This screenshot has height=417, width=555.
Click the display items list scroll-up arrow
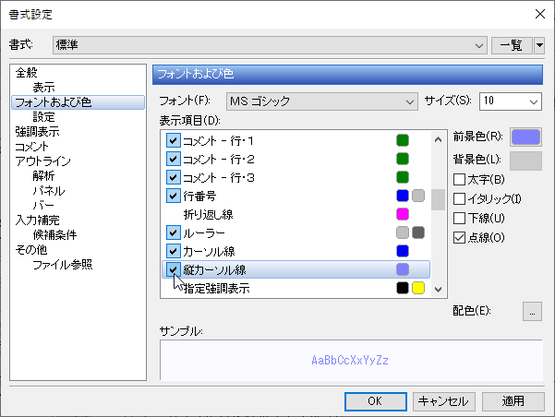point(439,139)
